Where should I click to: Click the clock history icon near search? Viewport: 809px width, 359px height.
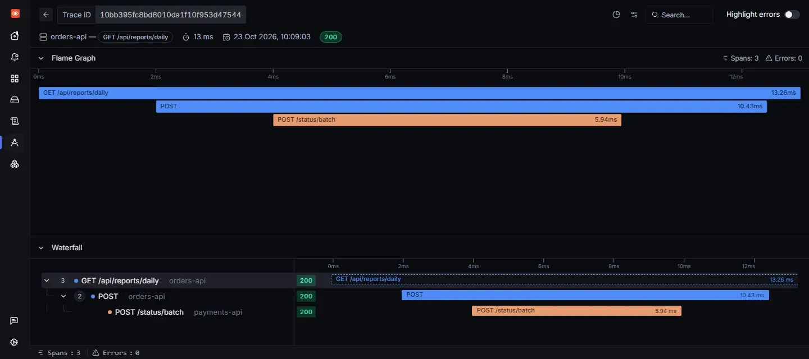click(616, 15)
